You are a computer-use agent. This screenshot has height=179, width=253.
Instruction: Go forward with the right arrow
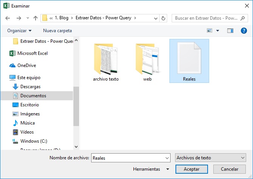(x=19, y=18)
